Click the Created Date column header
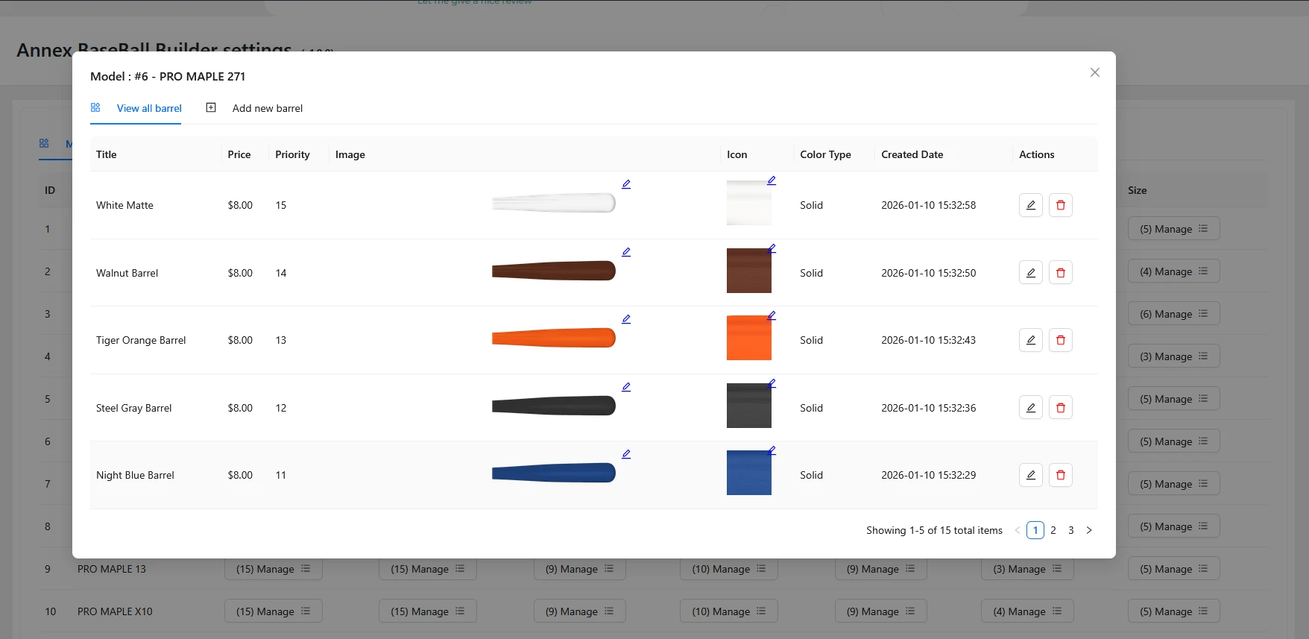1309x639 pixels. (x=912, y=154)
